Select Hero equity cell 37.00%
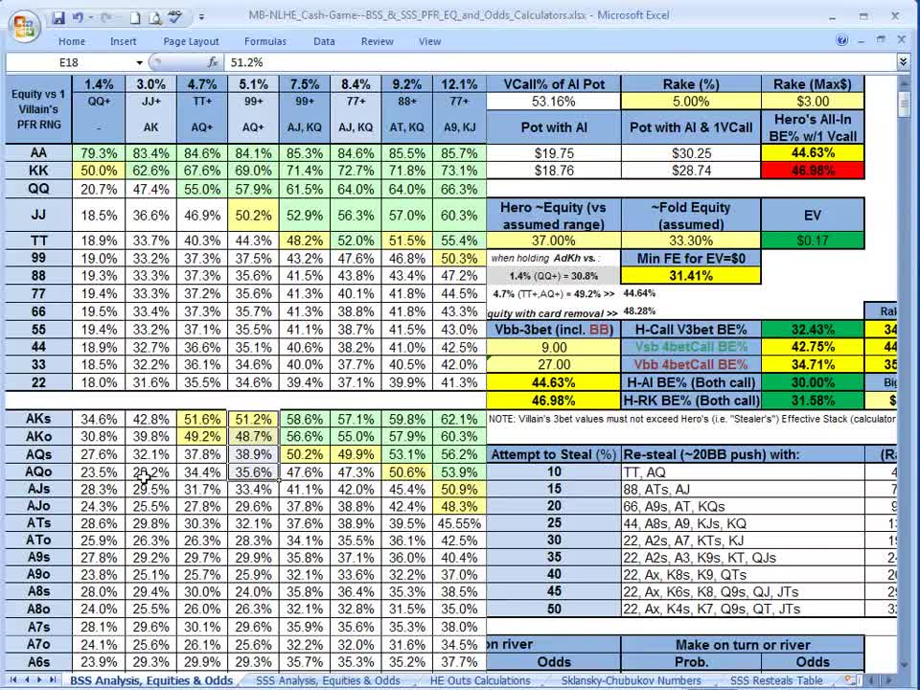 pos(553,241)
